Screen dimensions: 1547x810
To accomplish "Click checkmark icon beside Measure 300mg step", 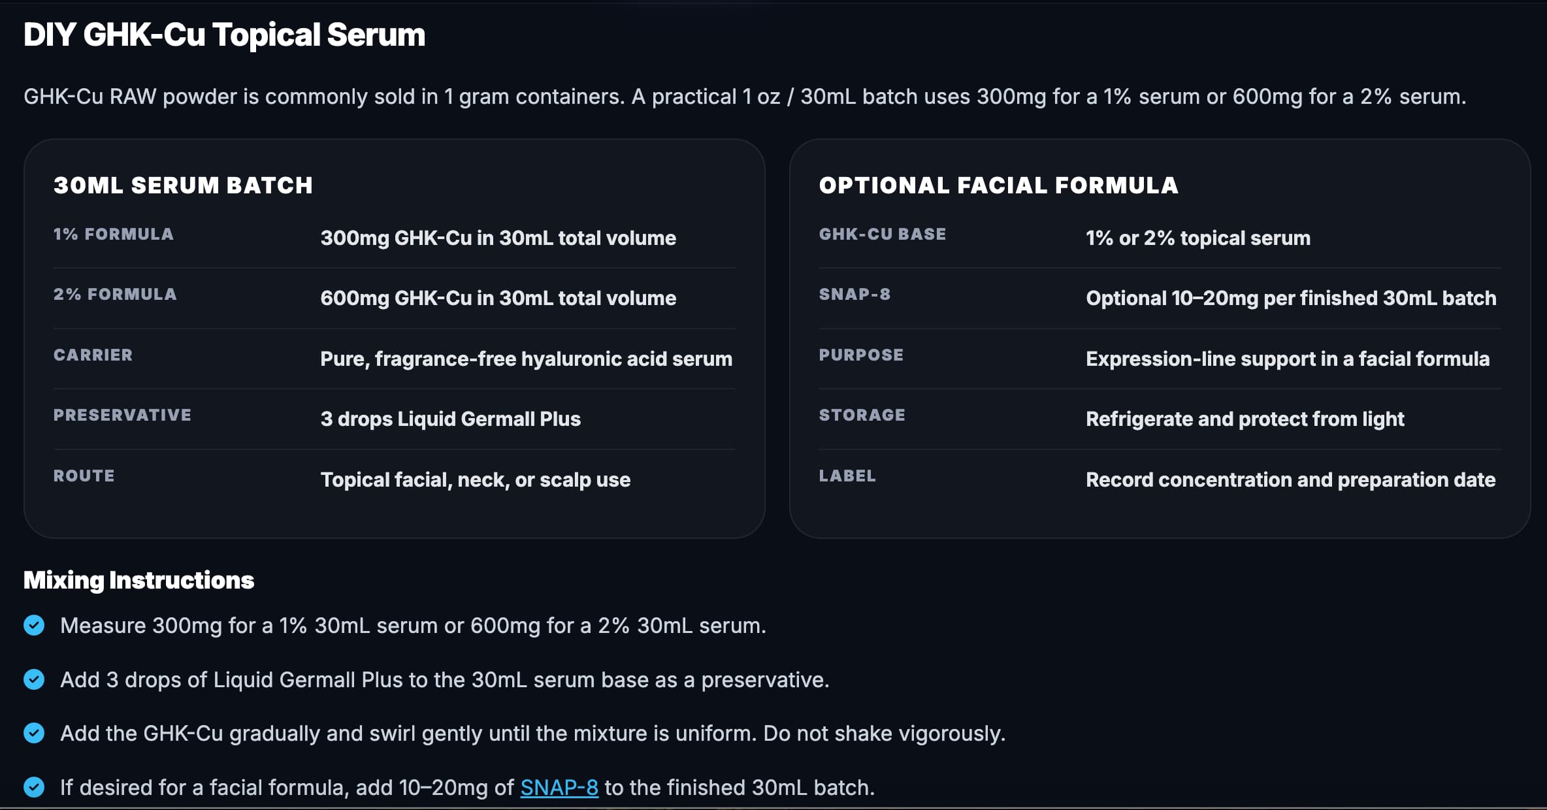I will (x=34, y=625).
